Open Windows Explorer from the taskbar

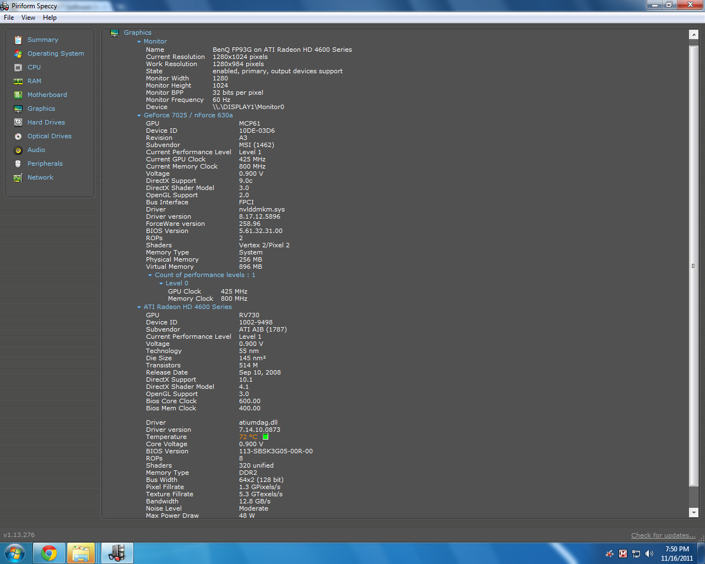[81, 553]
